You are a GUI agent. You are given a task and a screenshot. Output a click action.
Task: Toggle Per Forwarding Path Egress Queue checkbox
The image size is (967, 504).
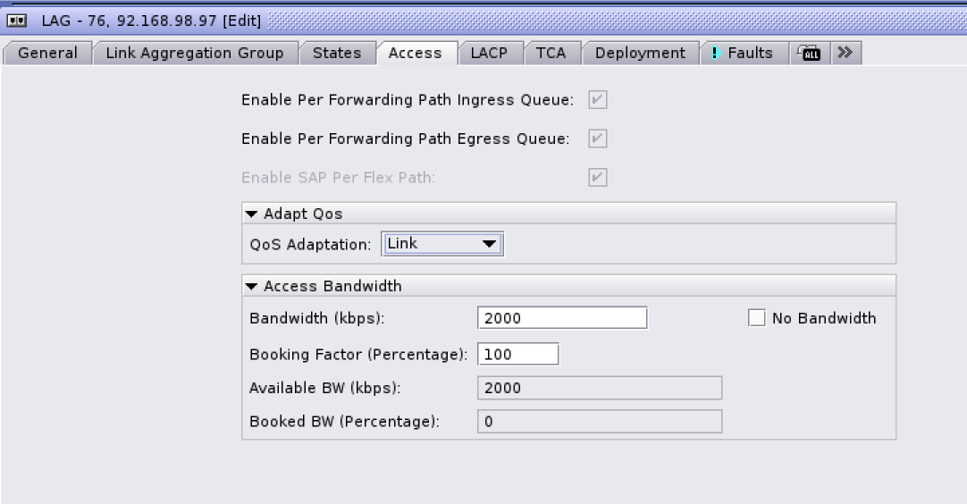coord(598,139)
